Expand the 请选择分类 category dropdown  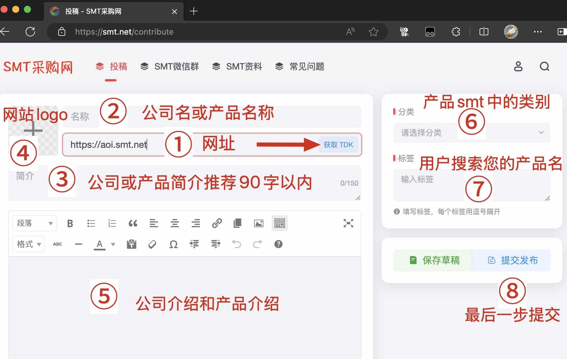[472, 133]
